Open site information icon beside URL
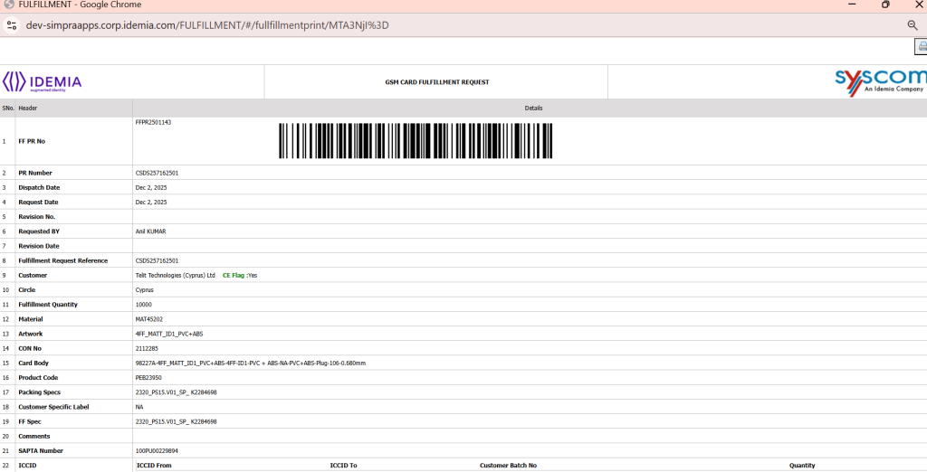 click(x=12, y=25)
